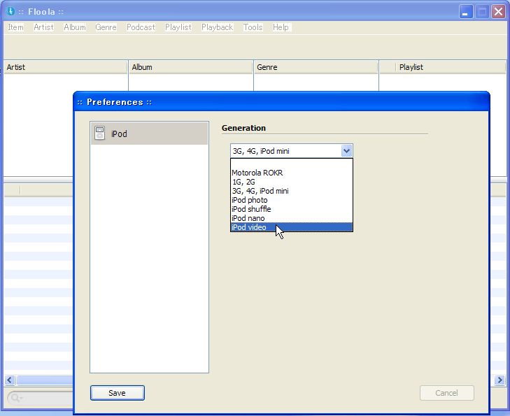This screenshot has width=510, height=416.
Task: Select iPod photo generation option
Action: [292, 200]
